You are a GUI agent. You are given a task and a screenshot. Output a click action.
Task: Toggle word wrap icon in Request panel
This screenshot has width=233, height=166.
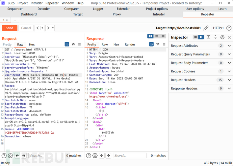pos(67,44)
